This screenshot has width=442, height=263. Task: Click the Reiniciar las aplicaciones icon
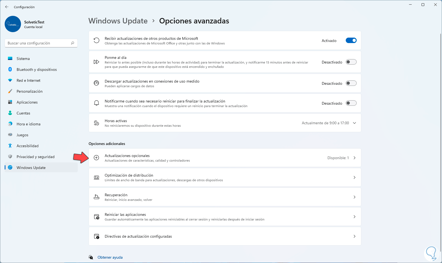[x=96, y=217]
